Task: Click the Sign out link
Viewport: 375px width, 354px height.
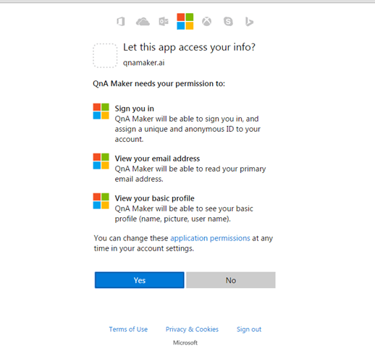Action: (249, 329)
